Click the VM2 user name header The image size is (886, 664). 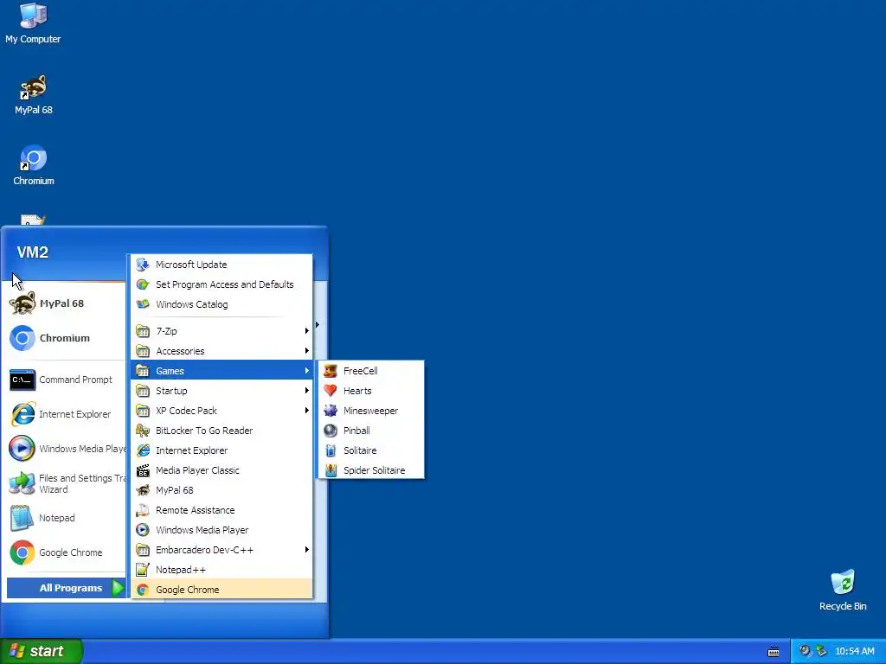(x=33, y=252)
